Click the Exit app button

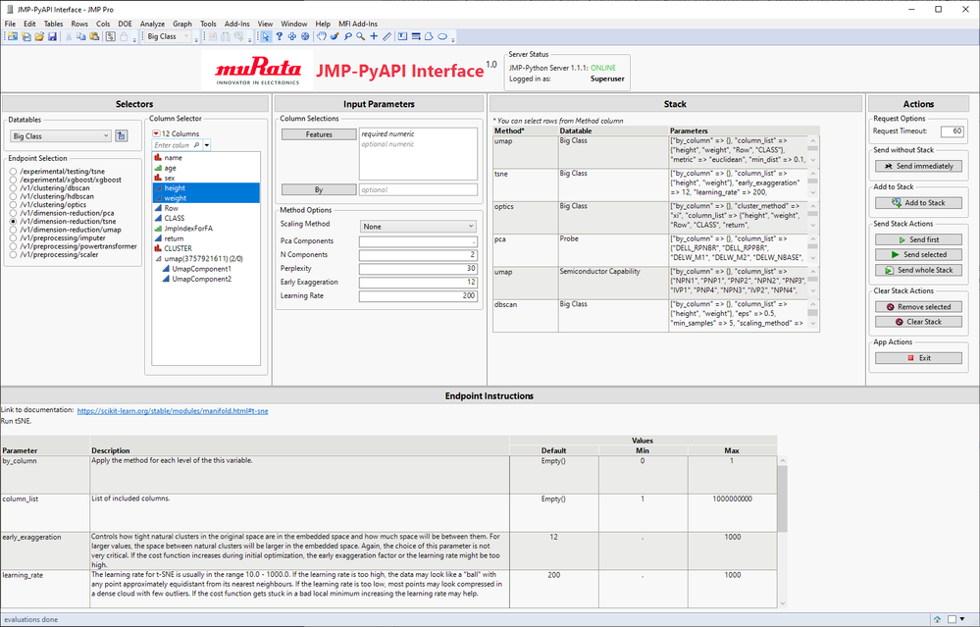click(x=918, y=358)
